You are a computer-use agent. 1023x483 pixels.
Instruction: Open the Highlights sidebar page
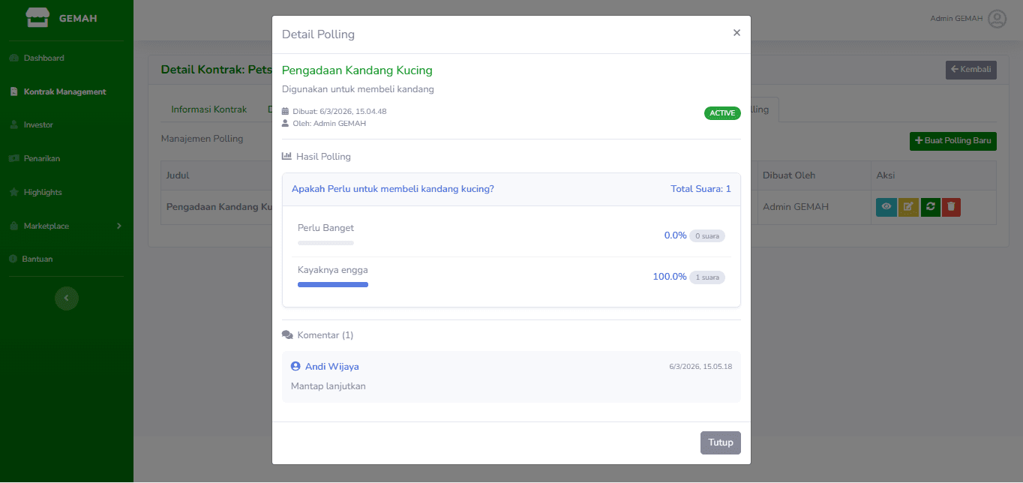(43, 192)
